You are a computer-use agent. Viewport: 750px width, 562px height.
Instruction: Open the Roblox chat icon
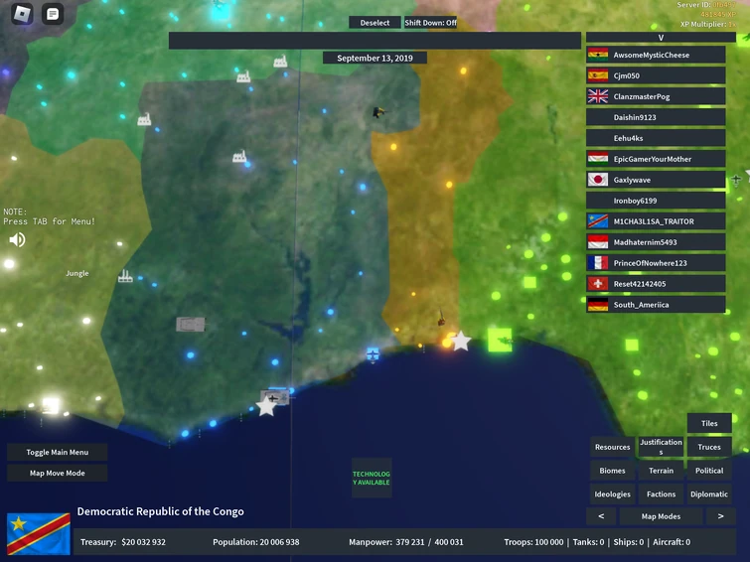pos(53,14)
